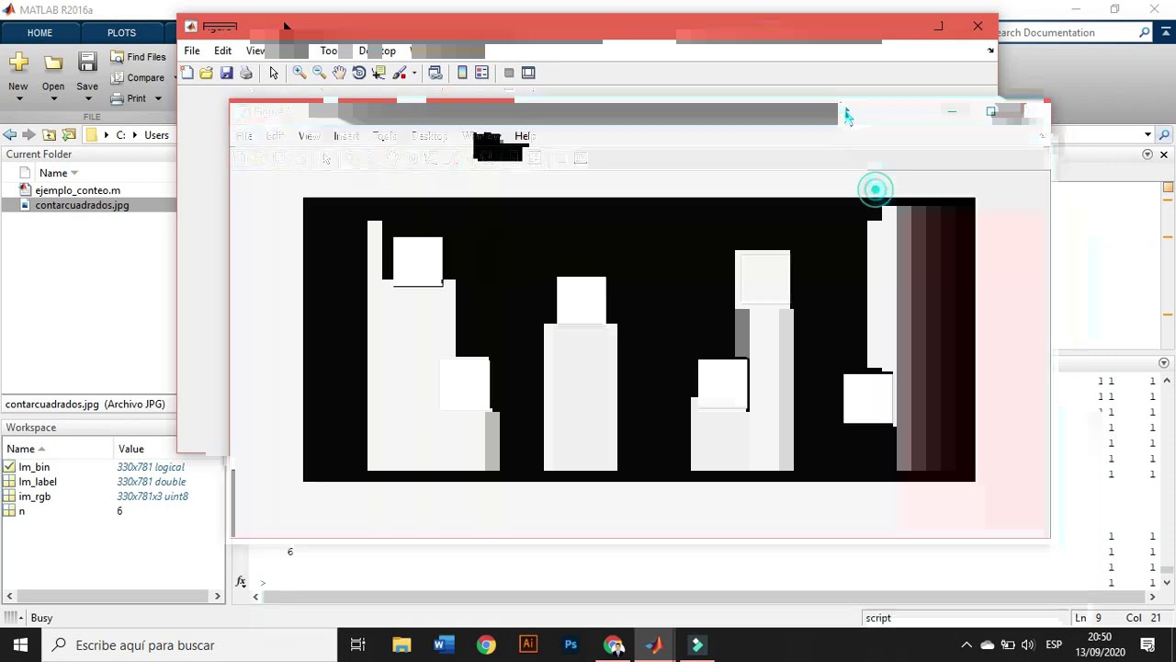This screenshot has width=1176, height=662.
Task: Click New Figure icon in figure toolbar
Action: [187, 73]
